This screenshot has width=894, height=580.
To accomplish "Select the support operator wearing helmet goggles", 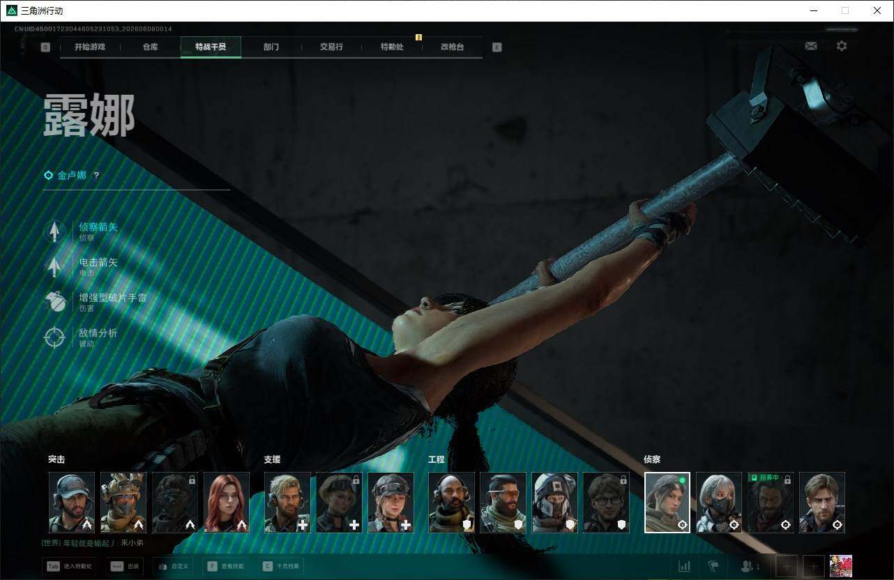I will pos(391,503).
